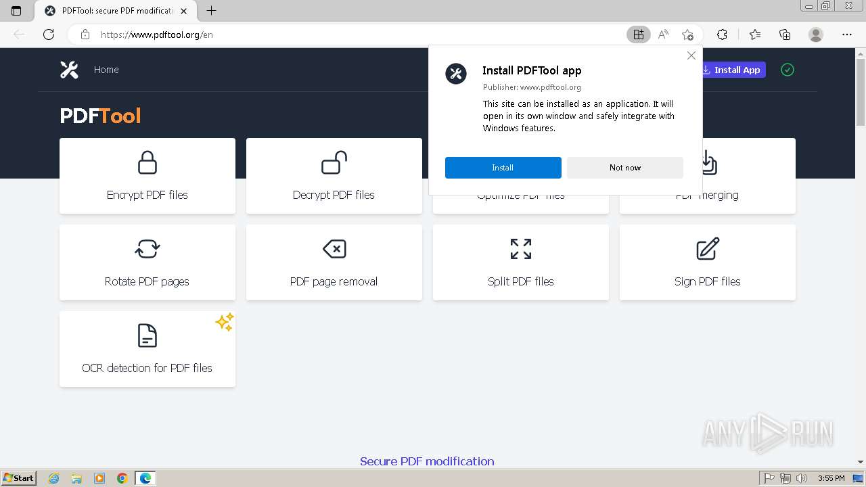Select the Split PDF files label
866x487 pixels.
521,281
